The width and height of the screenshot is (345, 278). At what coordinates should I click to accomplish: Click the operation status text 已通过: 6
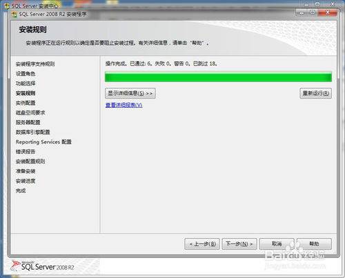pos(141,63)
